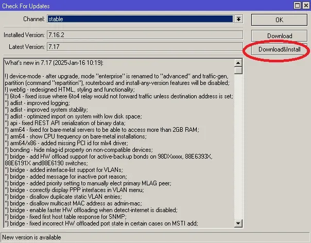Viewport: 311px width, 243px height.
Task: Click the "arm64 - fixed for bare-metal servers" line
Action: point(102,130)
